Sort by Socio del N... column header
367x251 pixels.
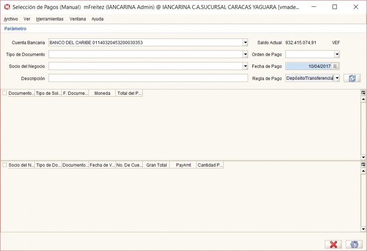(x=21, y=165)
